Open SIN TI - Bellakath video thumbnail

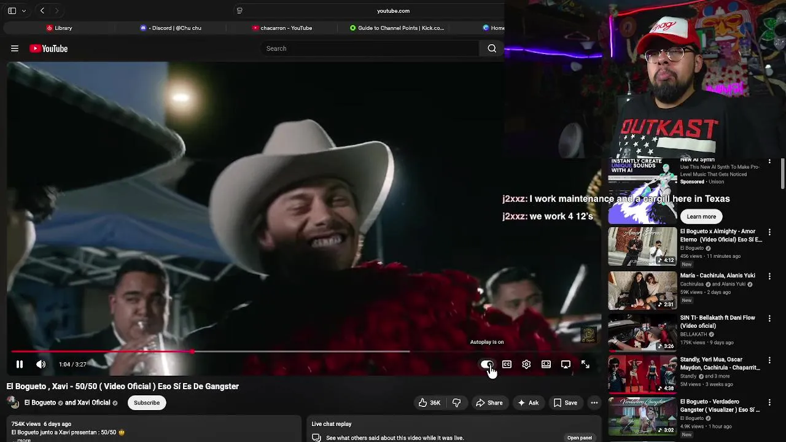click(x=642, y=332)
